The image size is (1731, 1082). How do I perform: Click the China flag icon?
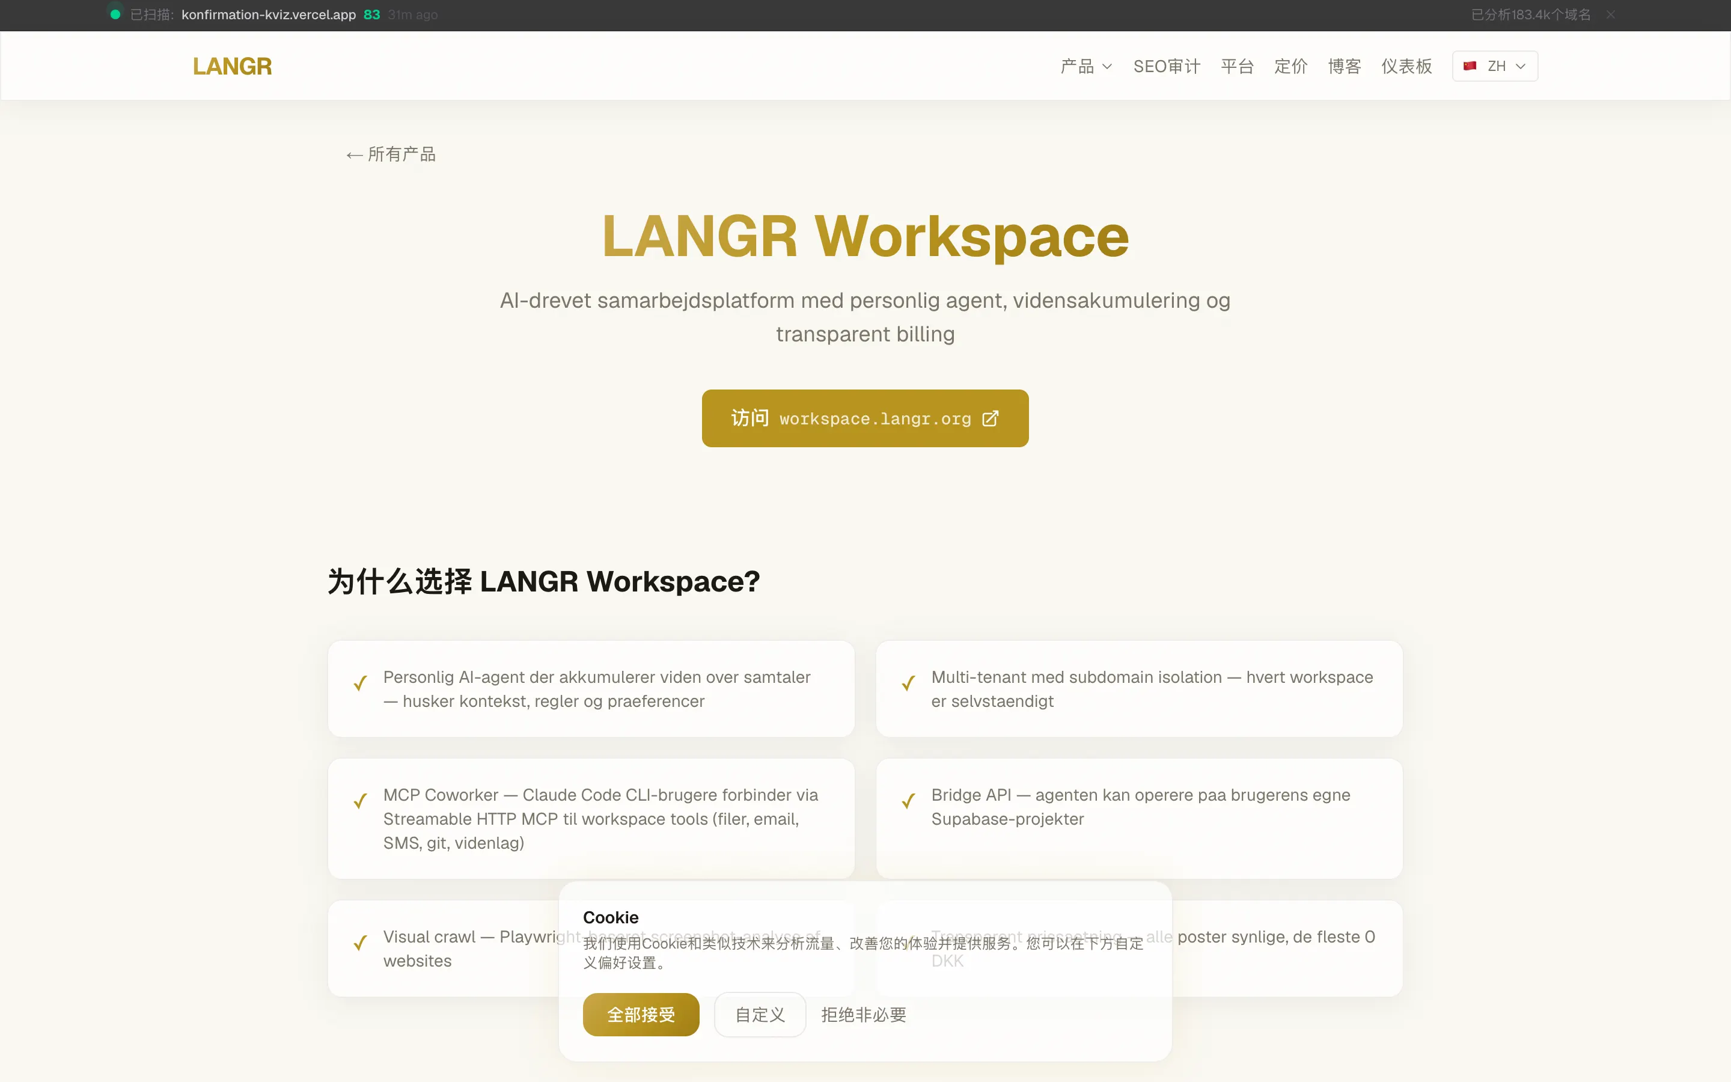1470,66
